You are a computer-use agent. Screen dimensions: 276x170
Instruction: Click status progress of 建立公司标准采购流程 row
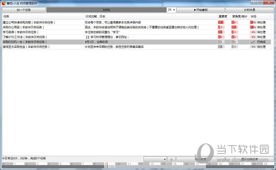pos(253,23)
